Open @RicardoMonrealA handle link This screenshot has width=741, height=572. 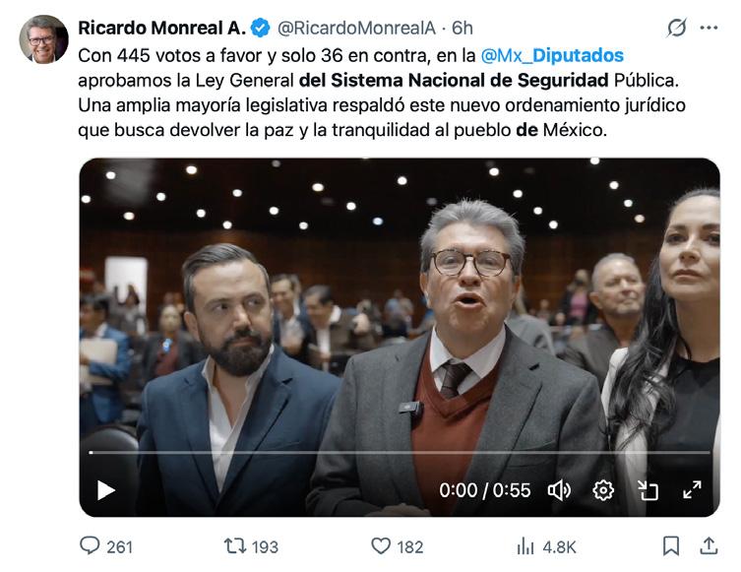pyautogui.click(x=356, y=28)
